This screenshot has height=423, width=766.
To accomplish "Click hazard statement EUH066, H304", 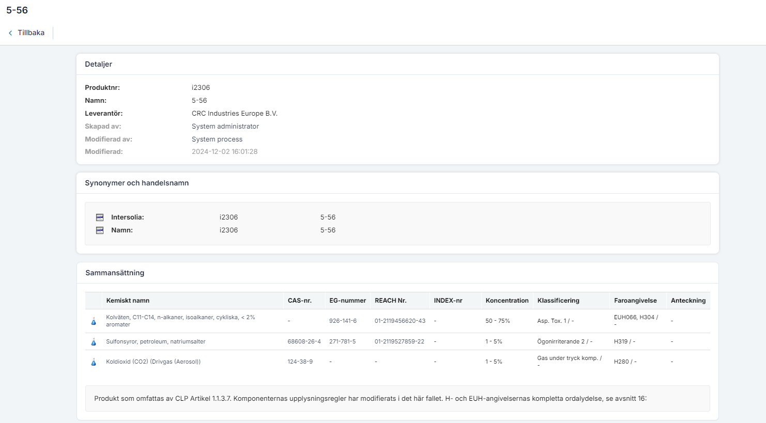I will (x=636, y=321).
